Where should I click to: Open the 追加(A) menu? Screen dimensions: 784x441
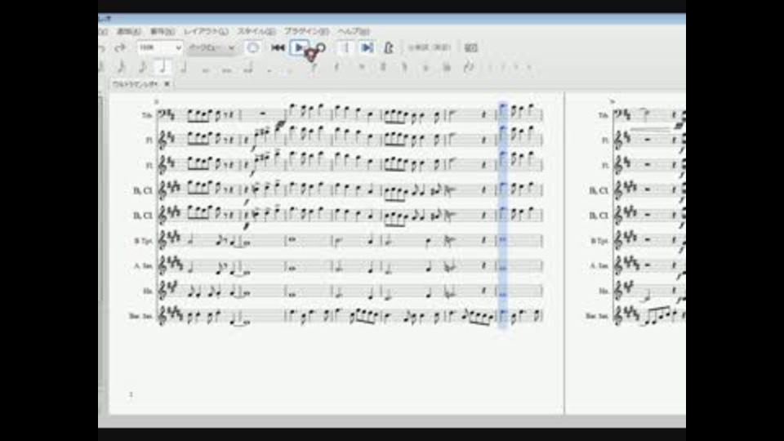(128, 32)
